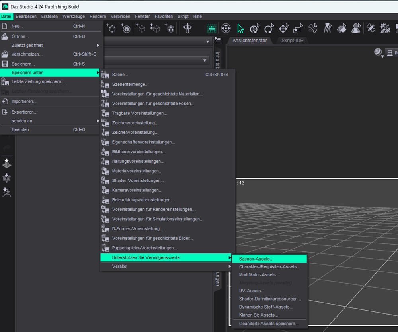Select Dynamische Stoff-Assets... entry

(269, 307)
